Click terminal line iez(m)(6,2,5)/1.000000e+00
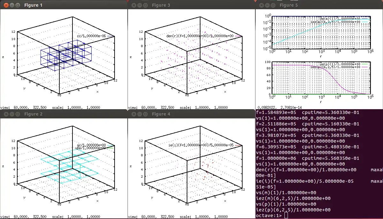Viewport: 383px width, 219px height. (293, 198)
